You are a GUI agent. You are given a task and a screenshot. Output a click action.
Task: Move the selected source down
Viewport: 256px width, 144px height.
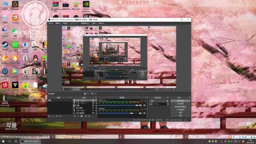click(89, 116)
